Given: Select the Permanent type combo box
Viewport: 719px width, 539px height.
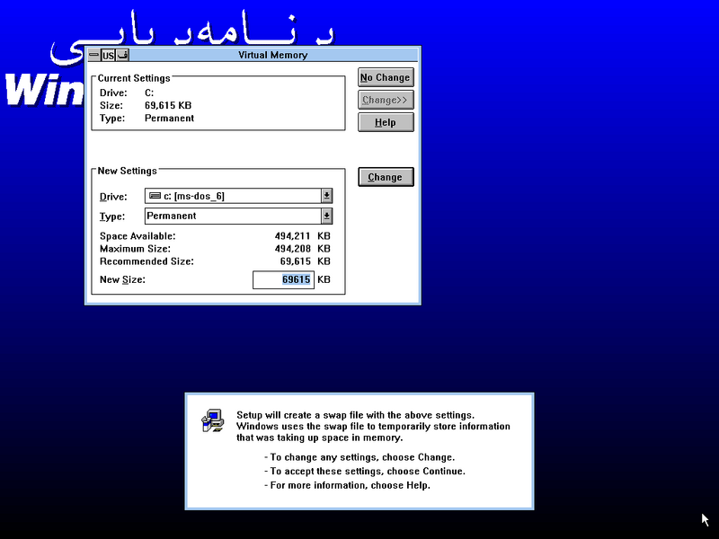Looking at the screenshot, I should (x=238, y=216).
